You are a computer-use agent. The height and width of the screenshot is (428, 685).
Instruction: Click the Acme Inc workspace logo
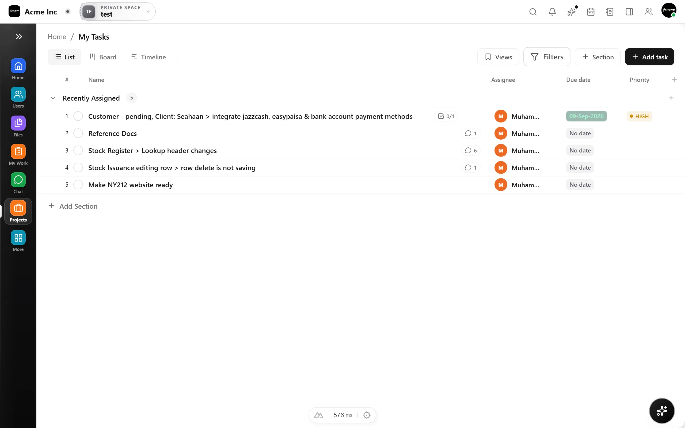[x=14, y=11]
